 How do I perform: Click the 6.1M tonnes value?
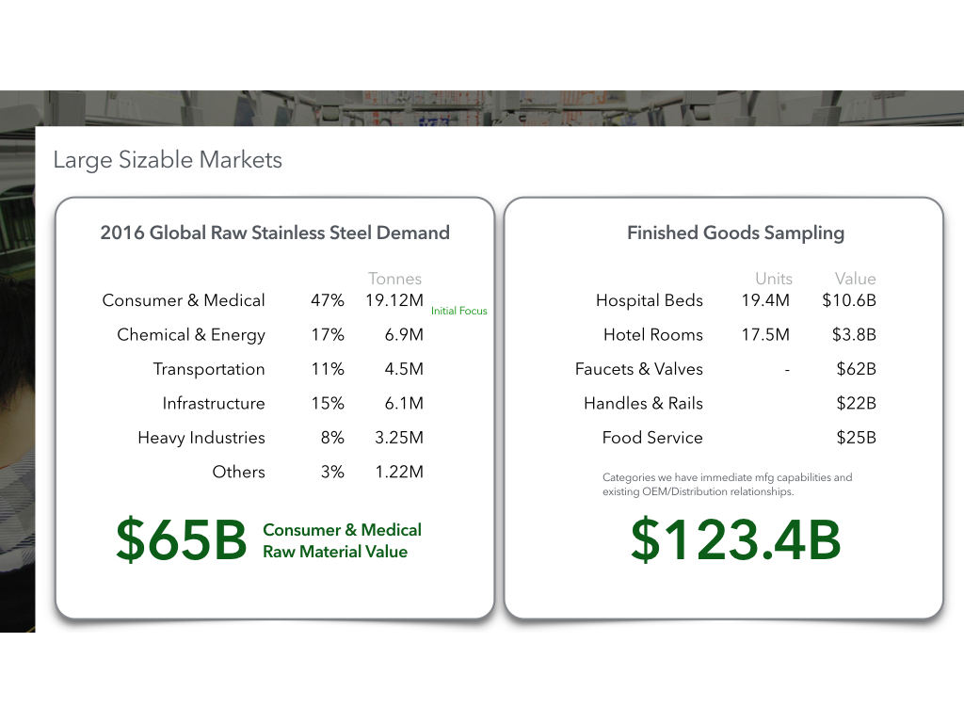tap(404, 403)
